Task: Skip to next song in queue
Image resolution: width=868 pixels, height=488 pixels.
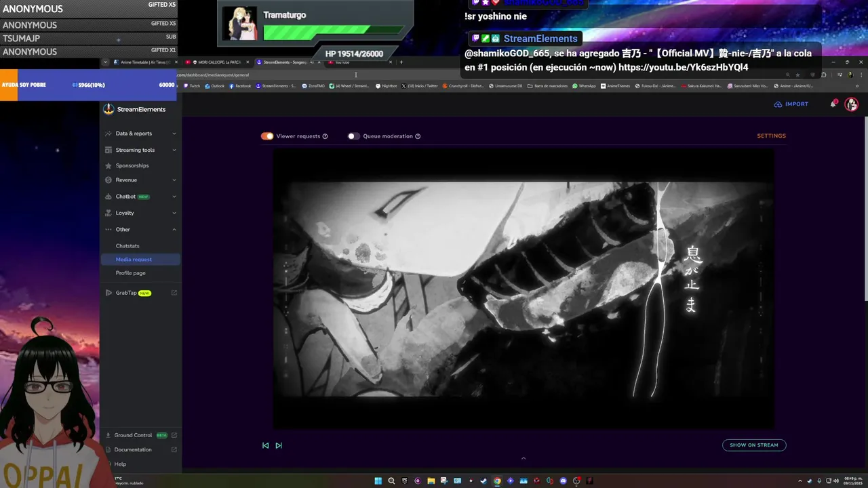Action: tap(279, 445)
